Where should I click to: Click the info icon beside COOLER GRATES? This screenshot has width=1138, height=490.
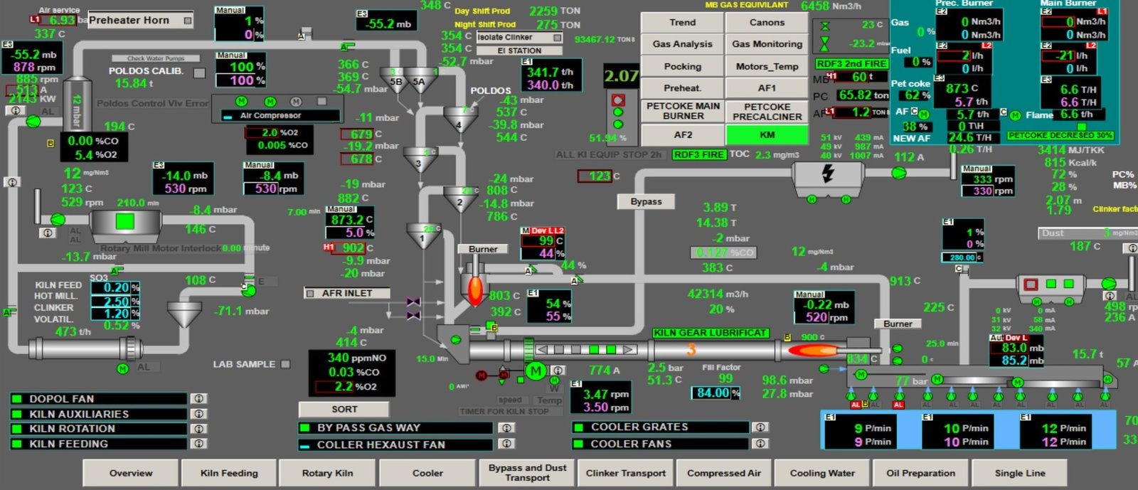point(760,427)
